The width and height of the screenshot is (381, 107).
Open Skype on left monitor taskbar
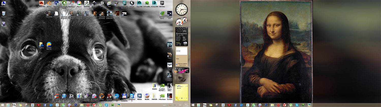(x=106, y=105)
